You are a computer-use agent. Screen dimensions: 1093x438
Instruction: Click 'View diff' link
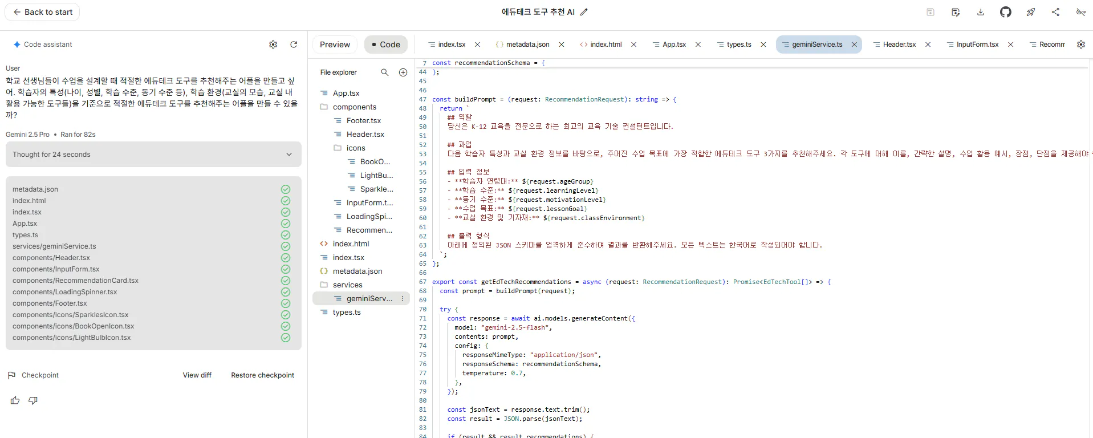(x=197, y=375)
